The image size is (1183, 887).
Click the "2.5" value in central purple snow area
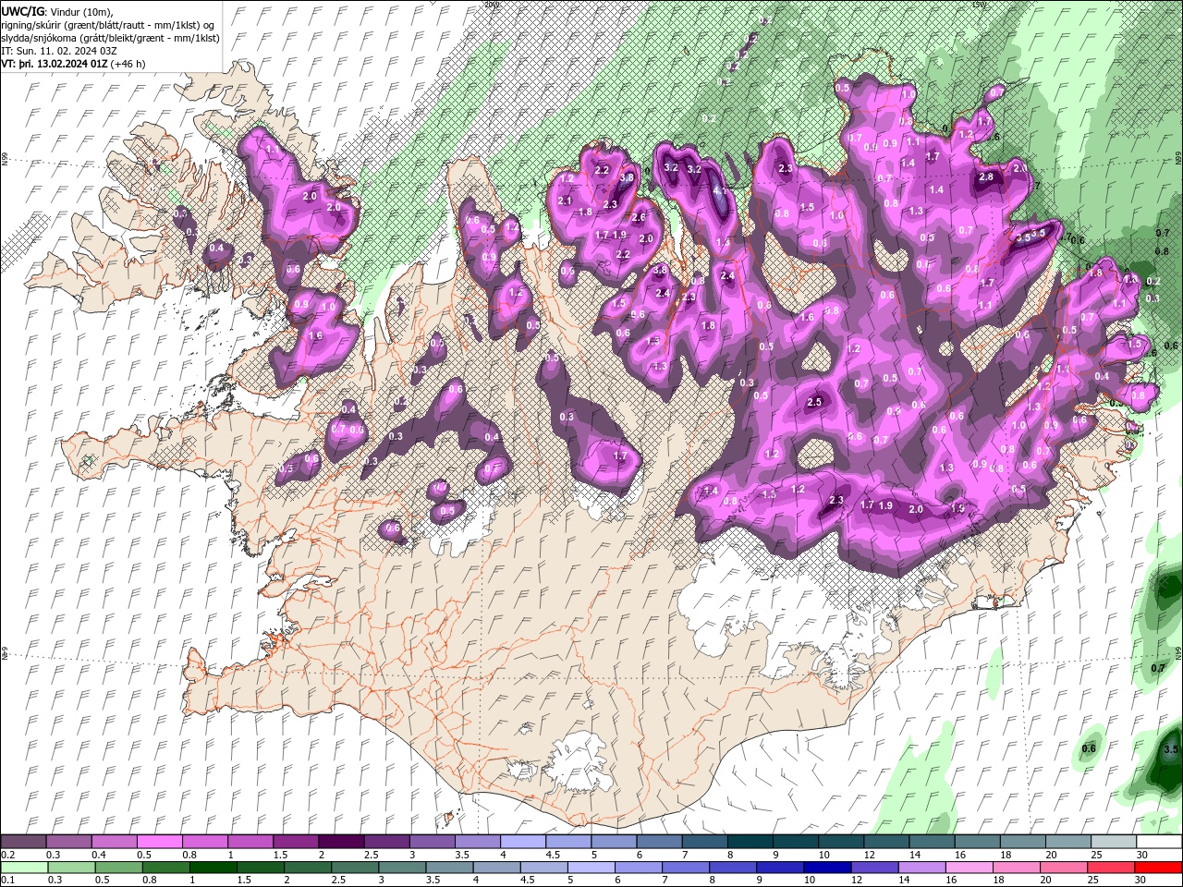click(x=814, y=402)
